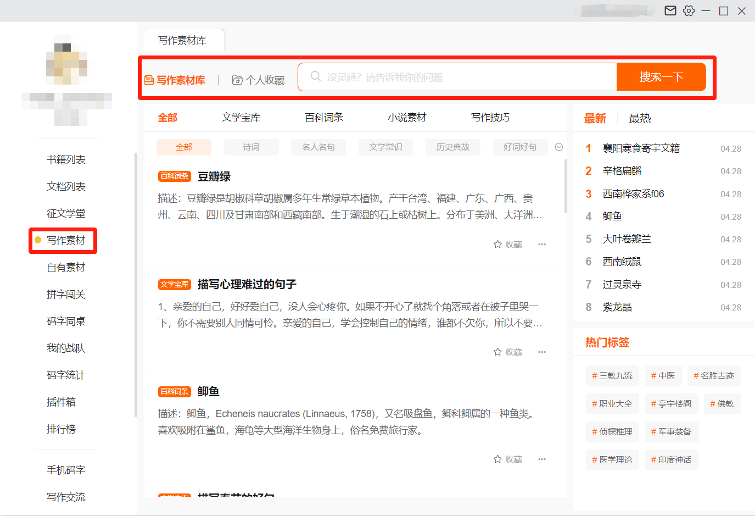
Task: Open ranked item 西南桦家系f06
Action: tap(634, 194)
